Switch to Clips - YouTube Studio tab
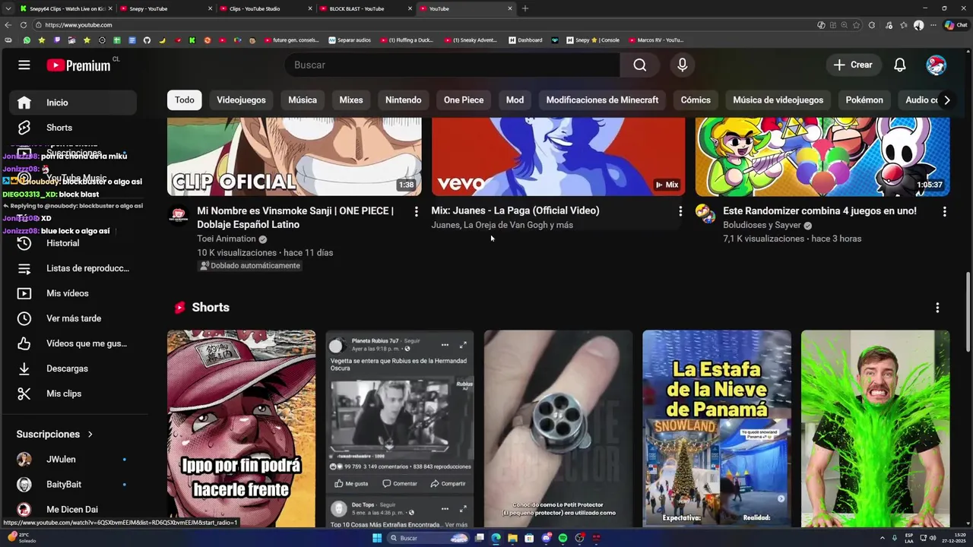 click(266, 8)
